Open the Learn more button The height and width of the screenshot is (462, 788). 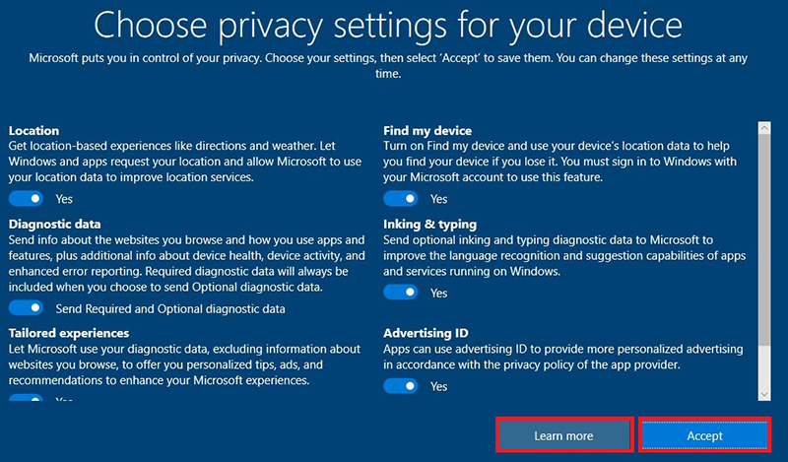click(x=563, y=435)
